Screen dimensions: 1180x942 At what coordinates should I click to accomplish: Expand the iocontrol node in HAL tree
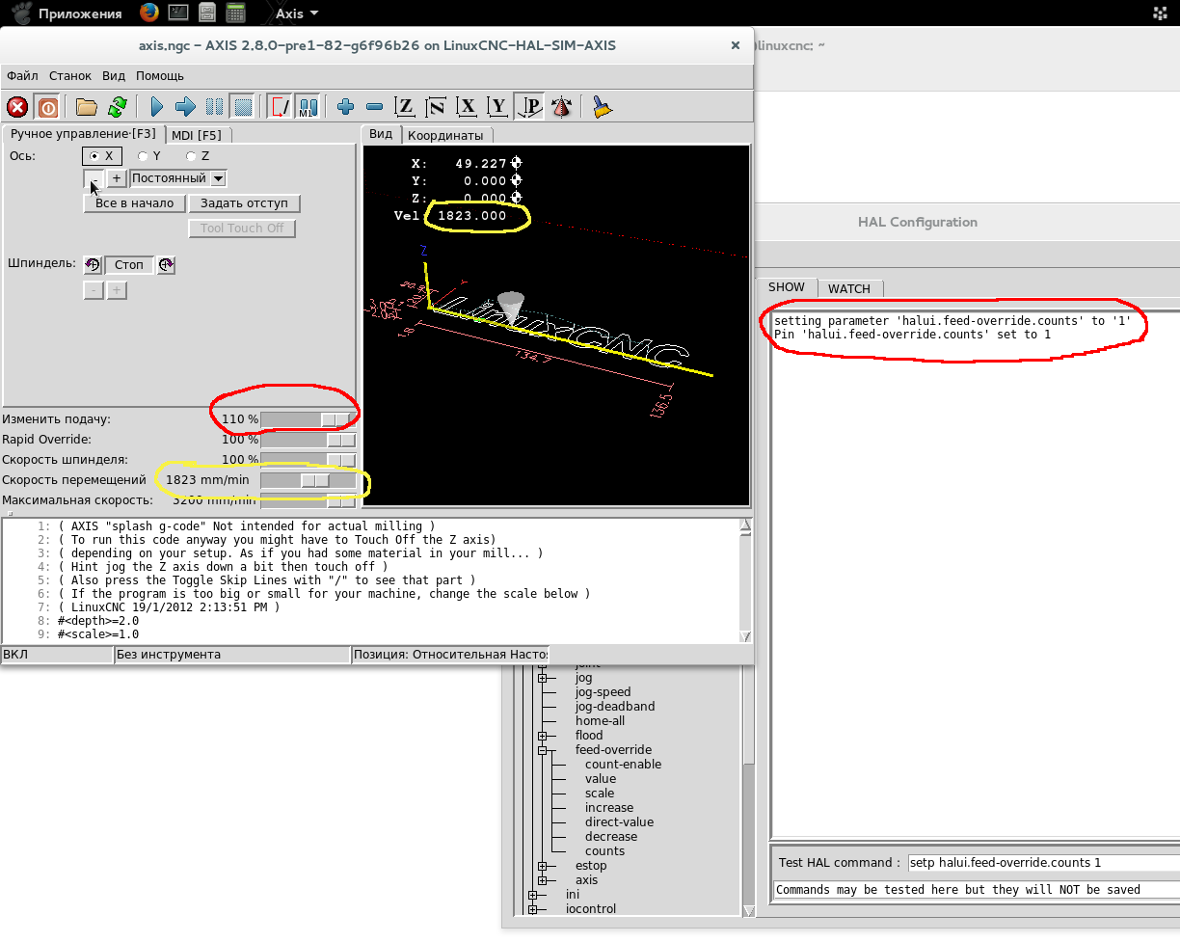533,909
